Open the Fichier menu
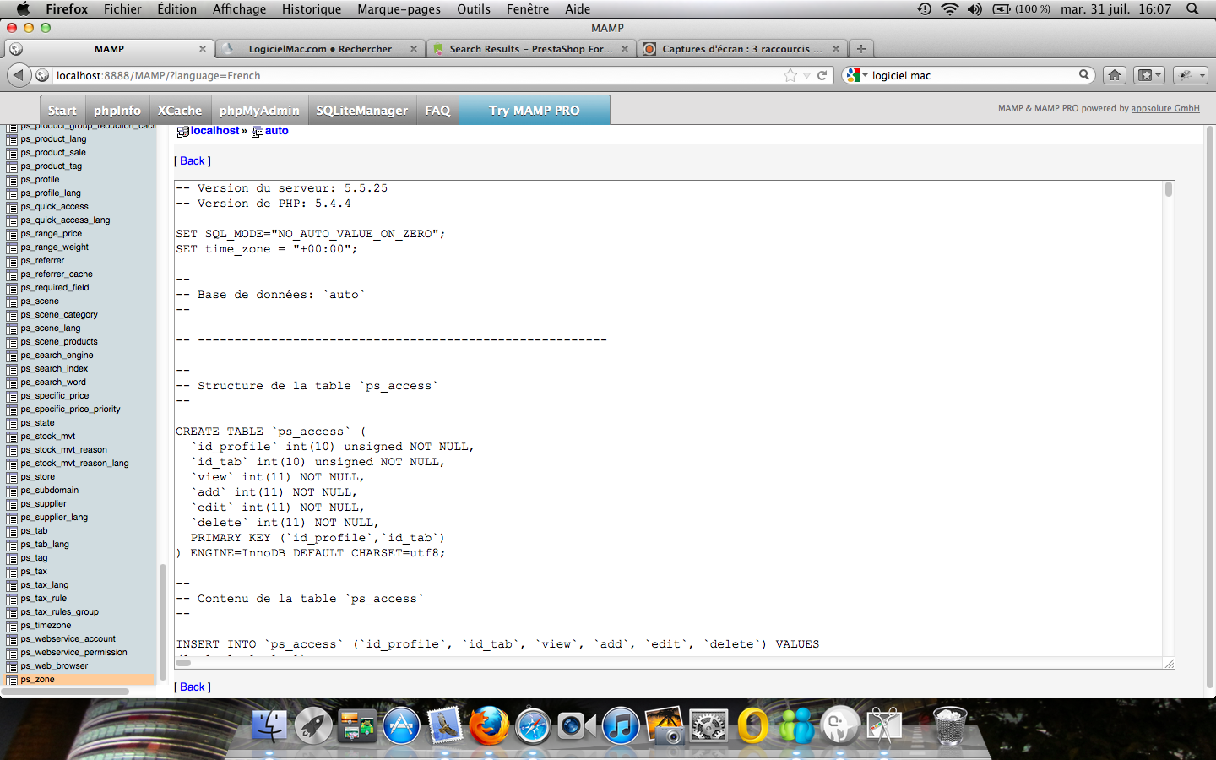 (122, 8)
